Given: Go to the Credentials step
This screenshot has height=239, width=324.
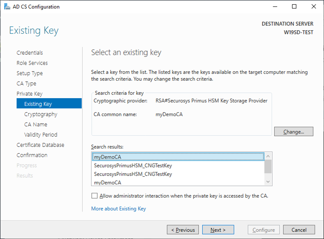Looking at the screenshot, I should [x=30, y=53].
